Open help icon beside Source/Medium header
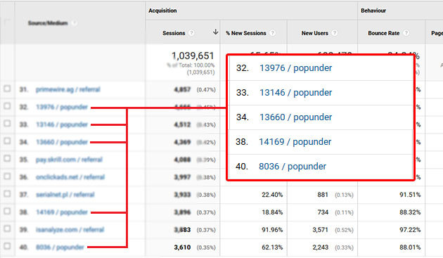The width and height of the screenshot is (443, 258). (75, 23)
